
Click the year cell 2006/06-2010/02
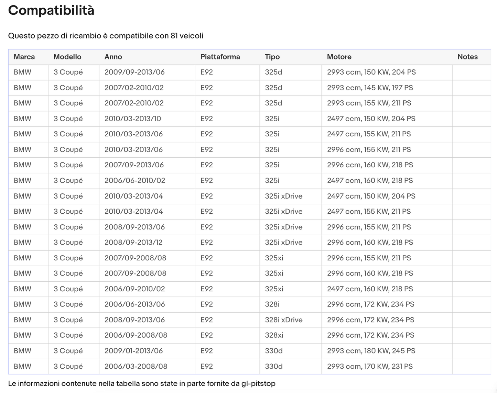tap(134, 181)
